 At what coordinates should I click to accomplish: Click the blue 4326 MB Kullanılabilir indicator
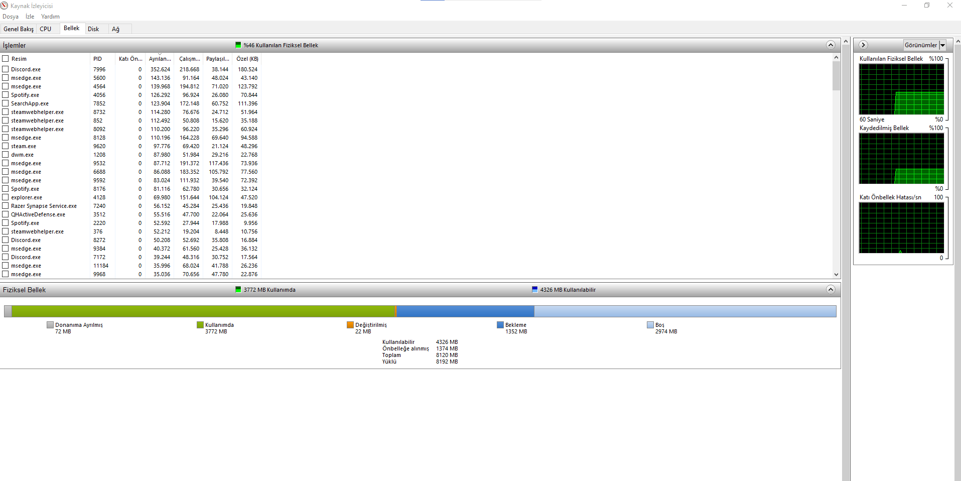534,290
